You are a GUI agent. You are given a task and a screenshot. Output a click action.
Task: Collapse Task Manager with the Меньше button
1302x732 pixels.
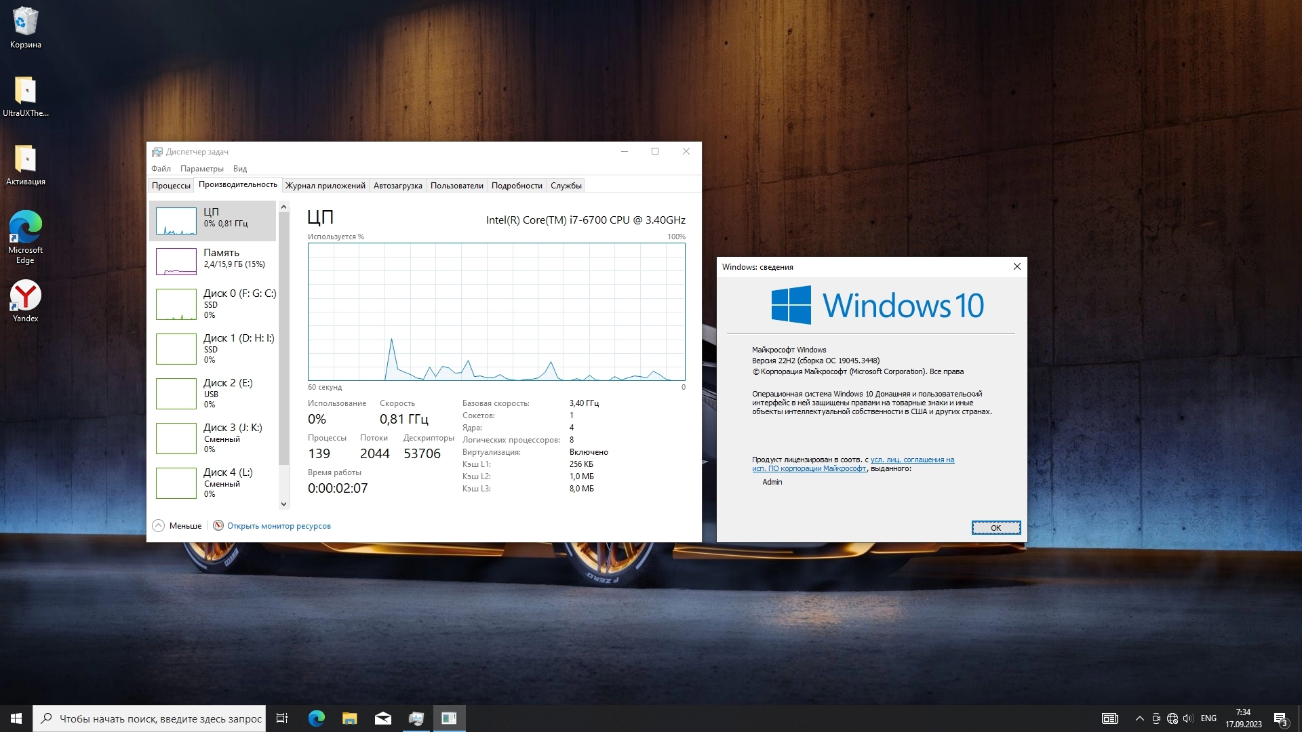tap(178, 526)
